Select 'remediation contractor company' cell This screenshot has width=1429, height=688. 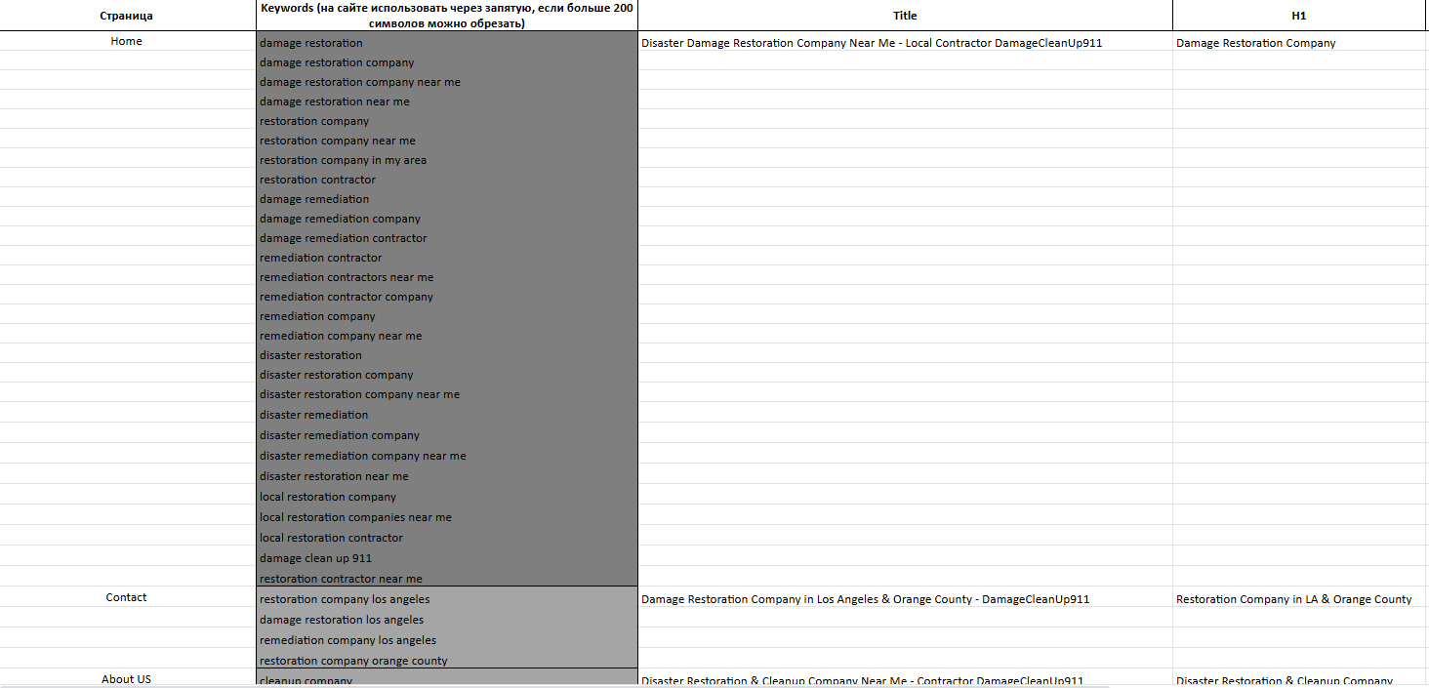(447, 297)
